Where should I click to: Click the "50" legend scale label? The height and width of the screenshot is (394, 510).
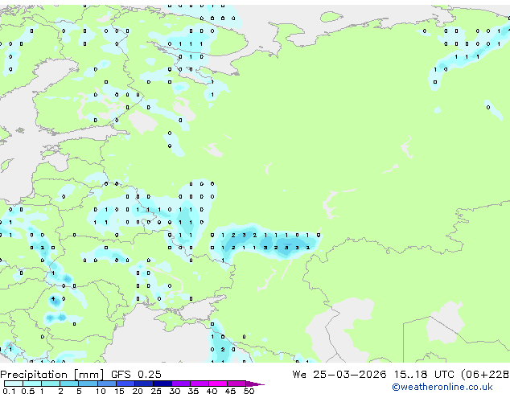[x=249, y=391]
